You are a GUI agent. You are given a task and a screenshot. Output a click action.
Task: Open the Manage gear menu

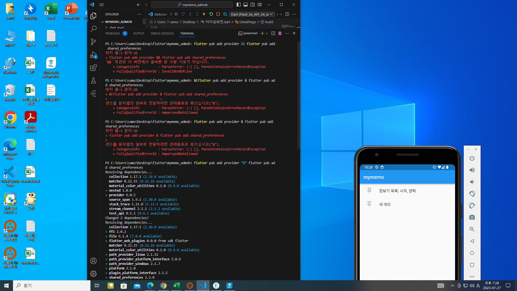coord(93,274)
